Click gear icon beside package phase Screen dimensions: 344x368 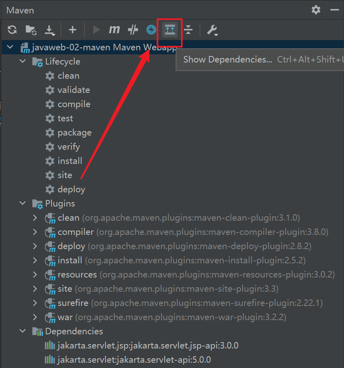50,133
